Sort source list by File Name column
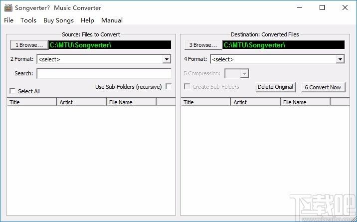The image size is (357, 222). pyautogui.click(x=131, y=102)
